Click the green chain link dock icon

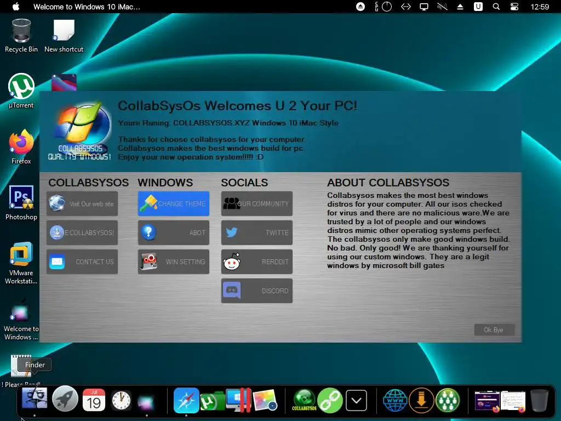pos(330,400)
